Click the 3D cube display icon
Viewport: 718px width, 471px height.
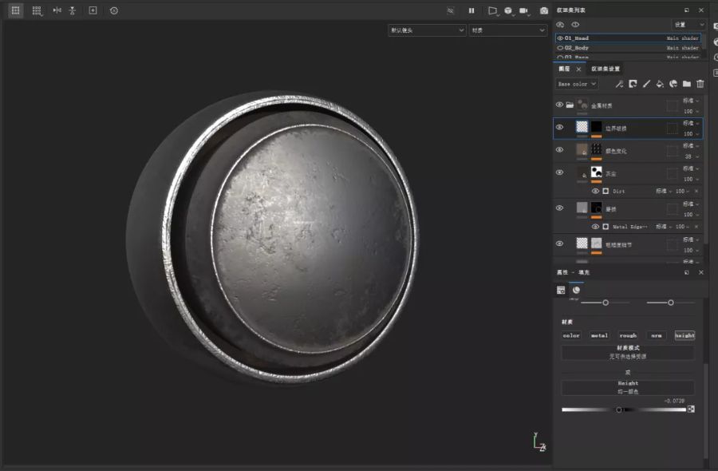(509, 10)
